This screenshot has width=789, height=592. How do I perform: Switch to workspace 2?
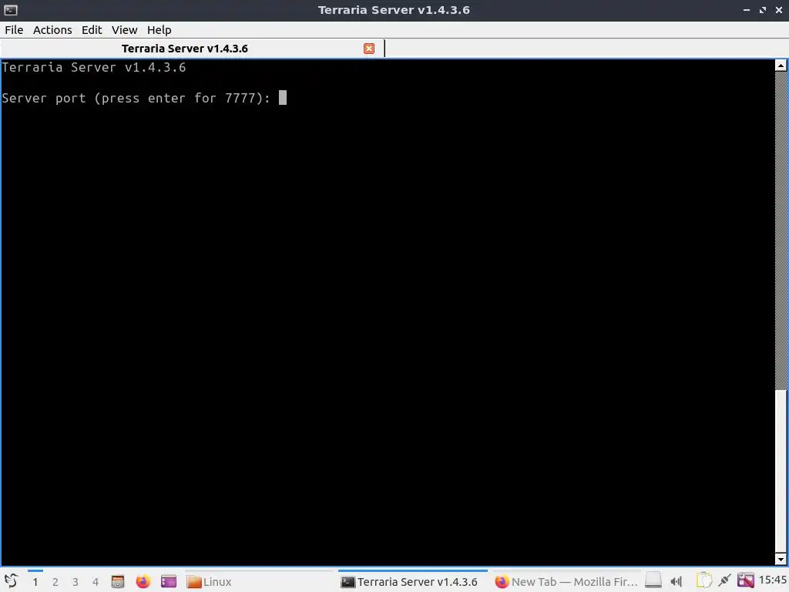[x=55, y=582]
